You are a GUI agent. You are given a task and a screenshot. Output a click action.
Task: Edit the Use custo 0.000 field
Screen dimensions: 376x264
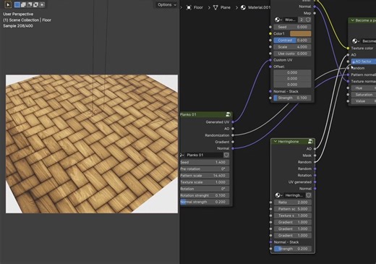292,54
